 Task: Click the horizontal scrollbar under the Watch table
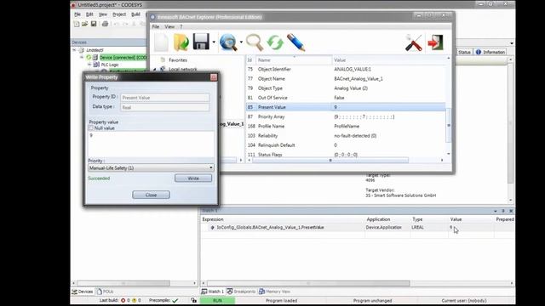tap(308, 283)
